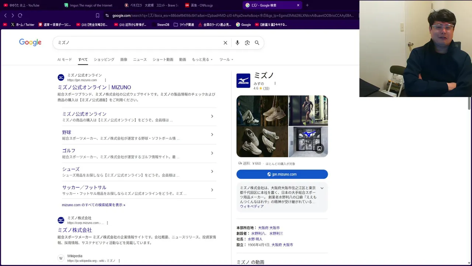472x266 pixels.
Task: Open Mizuno storefront photo thumbnail
Action: point(308,142)
